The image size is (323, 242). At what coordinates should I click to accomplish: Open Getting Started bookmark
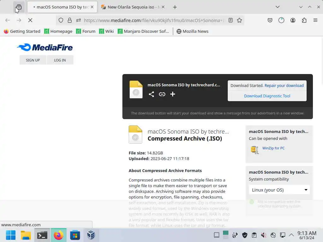point(22,31)
